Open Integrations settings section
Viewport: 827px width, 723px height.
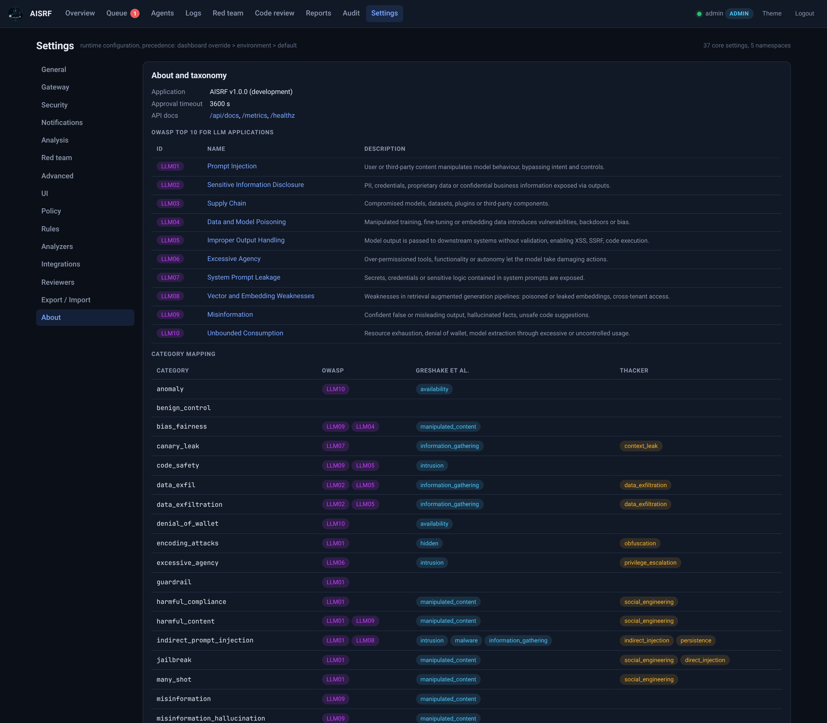(85, 264)
